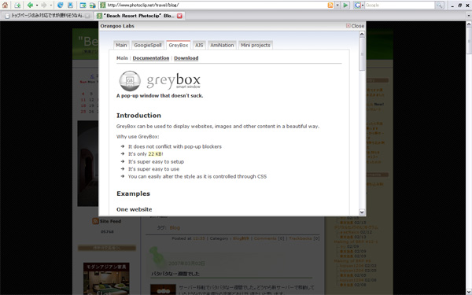Click the Introduction heading
Screen dimensions: 472x295
(x=138, y=116)
